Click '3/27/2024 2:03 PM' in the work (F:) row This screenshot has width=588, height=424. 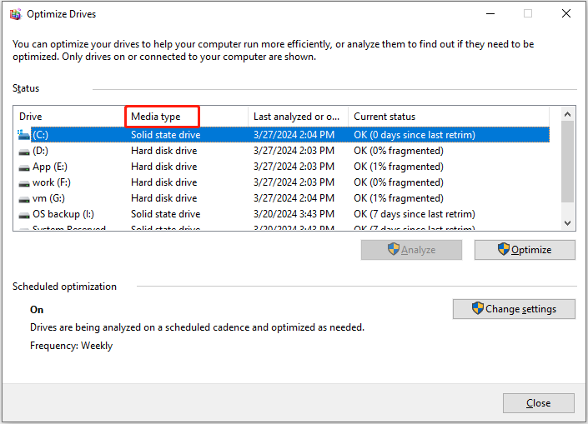[294, 182]
